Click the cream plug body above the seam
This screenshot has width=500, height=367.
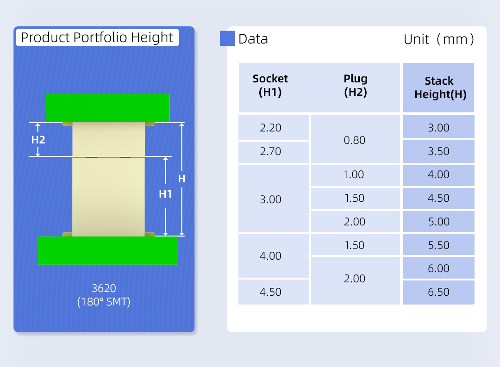click(x=108, y=139)
